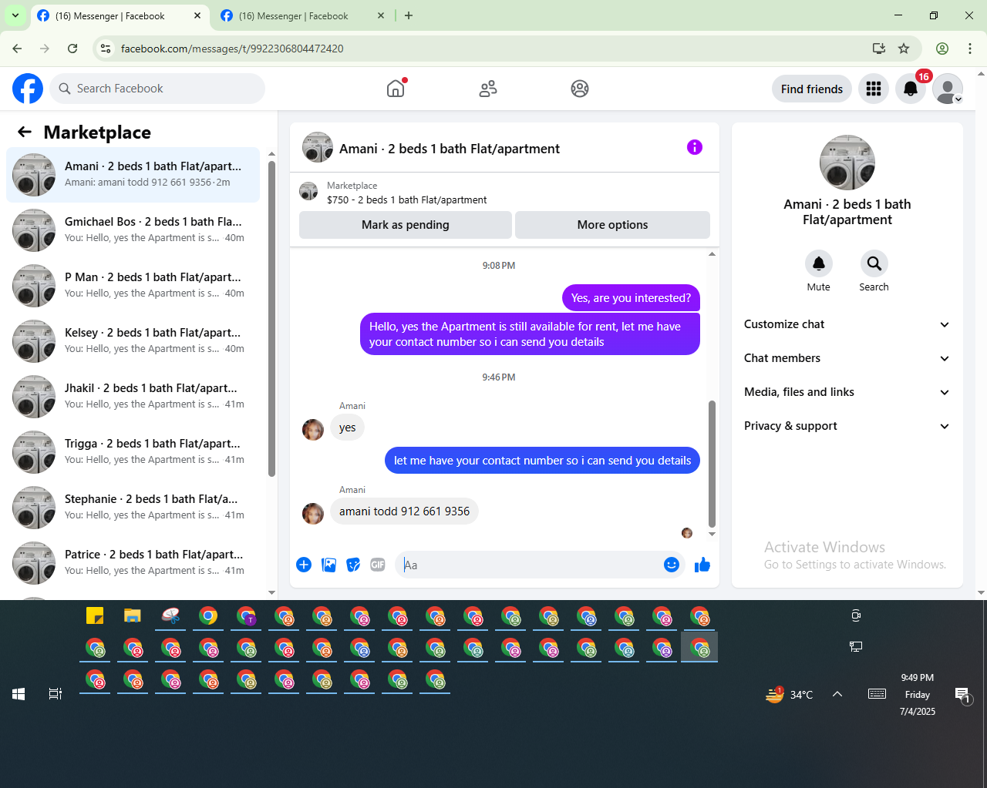Choose a sticker in the composer
The width and height of the screenshot is (987, 788).
click(353, 565)
